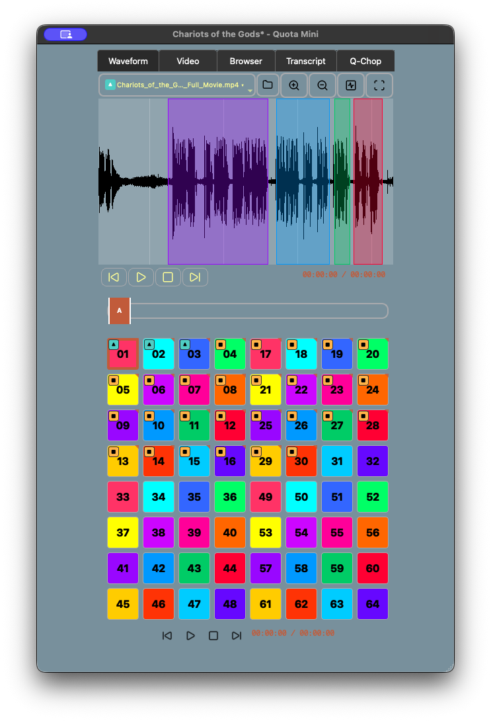This screenshot has width=491, height=721.
Task: Click pad 16
Action: (x=230, y=461)
